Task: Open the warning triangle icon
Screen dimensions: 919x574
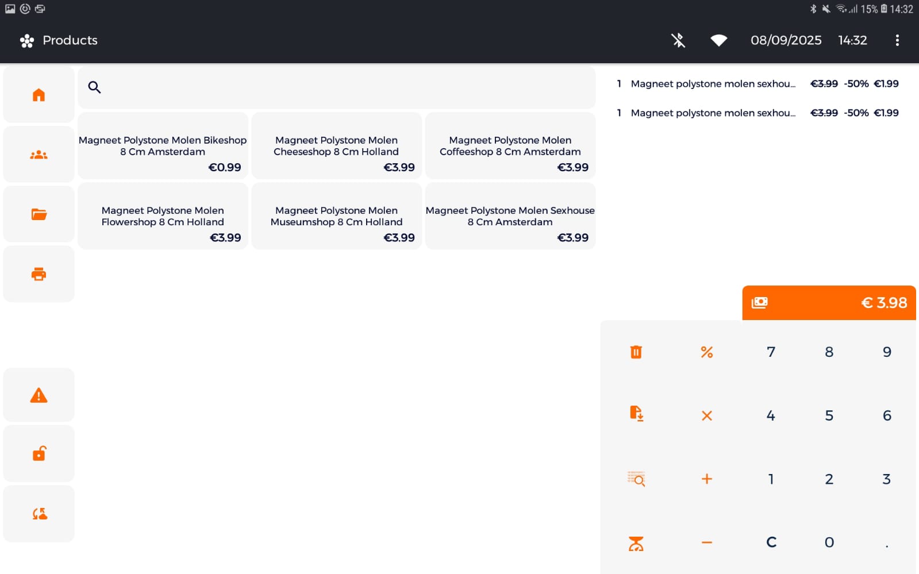Action: [39, 395]
